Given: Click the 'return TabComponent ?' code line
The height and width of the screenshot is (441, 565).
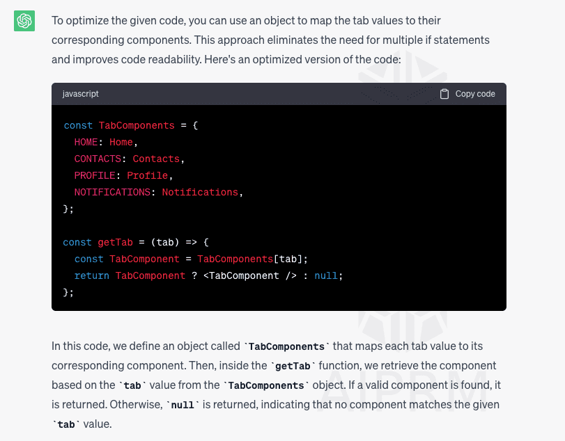Looking at the screenshot, I should coord(208,276).
